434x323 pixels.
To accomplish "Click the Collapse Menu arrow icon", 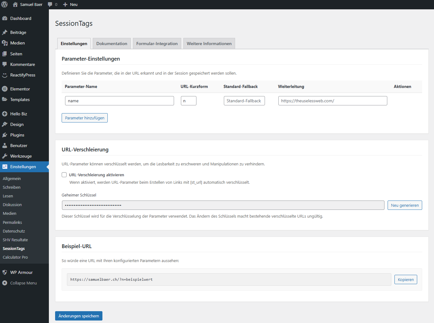I will click(5, 283).
